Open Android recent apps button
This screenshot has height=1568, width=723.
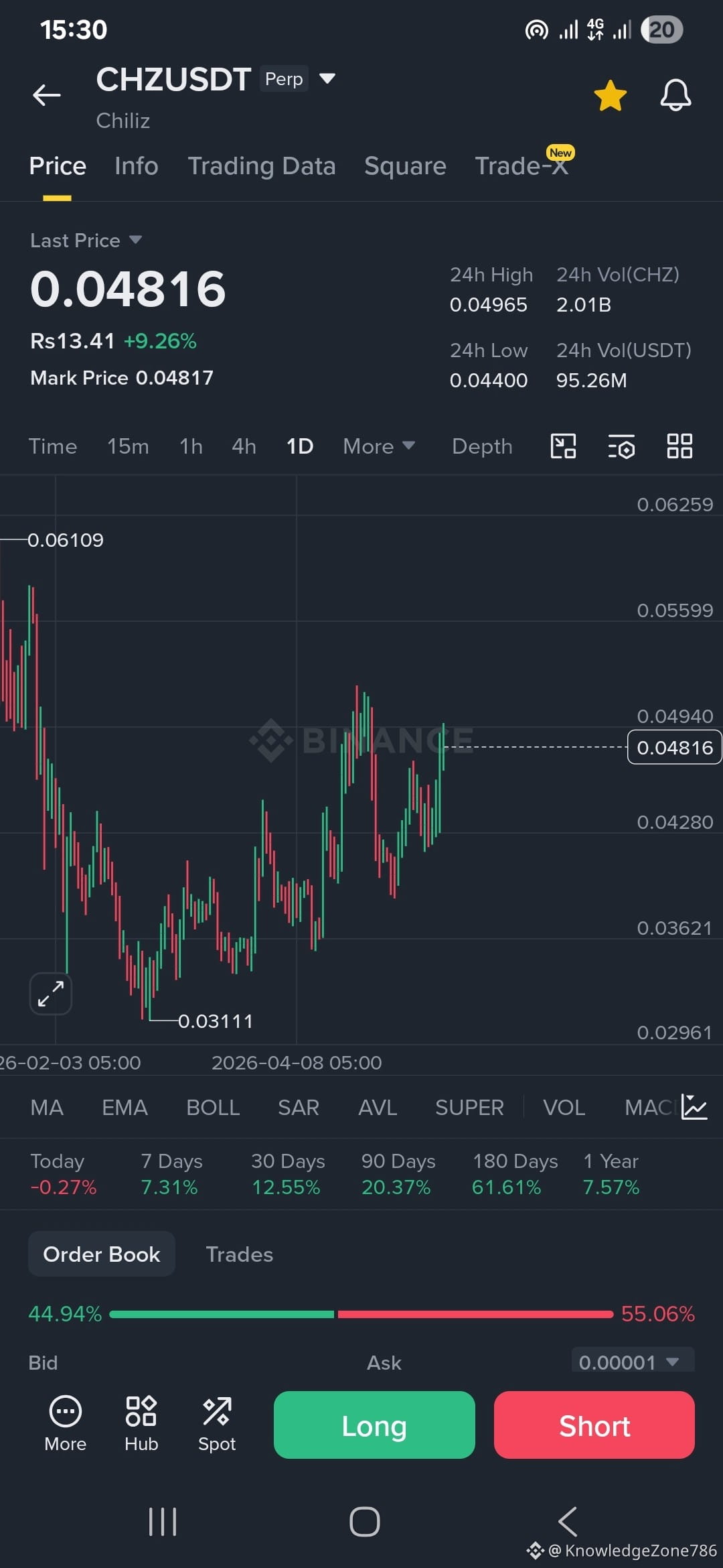point(163,1522)
